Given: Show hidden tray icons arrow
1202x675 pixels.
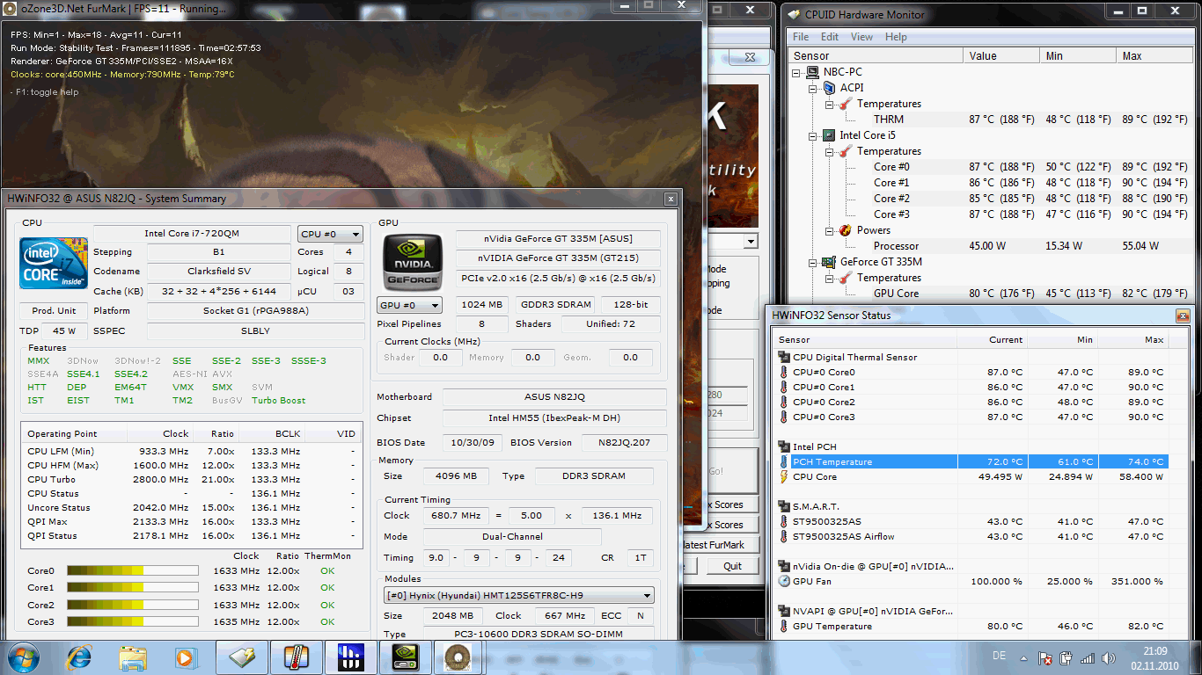Looking at the screenshot, I should click(1025, 657).
